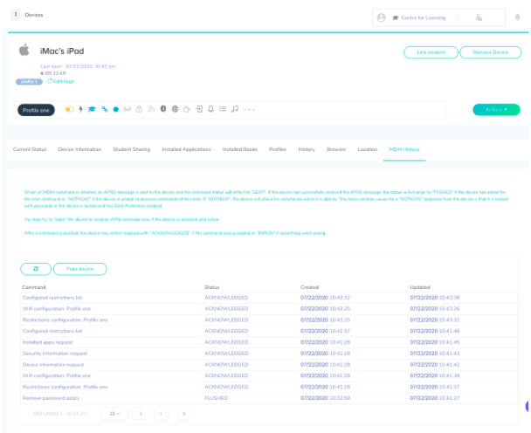Click the graduation cap student icon
The height and width of the screenshot is (433, 531).
[x=92, y=109]
